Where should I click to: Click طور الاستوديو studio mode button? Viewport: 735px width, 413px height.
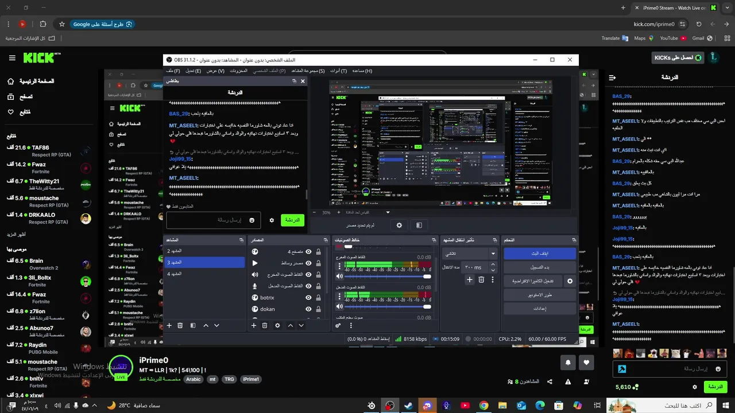point(540,295)
